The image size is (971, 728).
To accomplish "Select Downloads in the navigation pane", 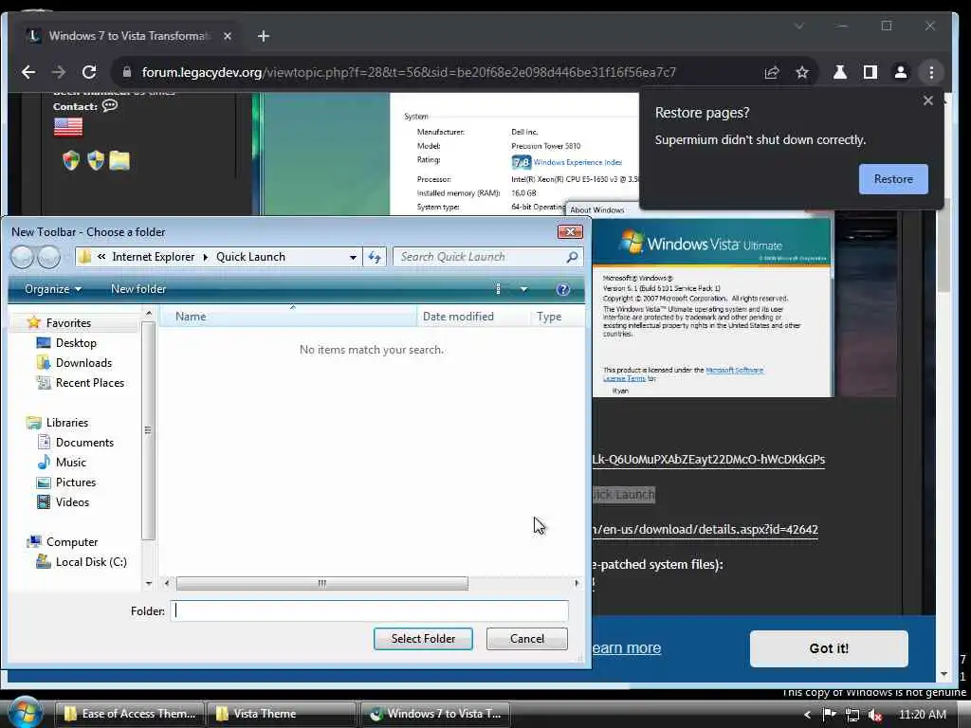I will pos(83,363).
